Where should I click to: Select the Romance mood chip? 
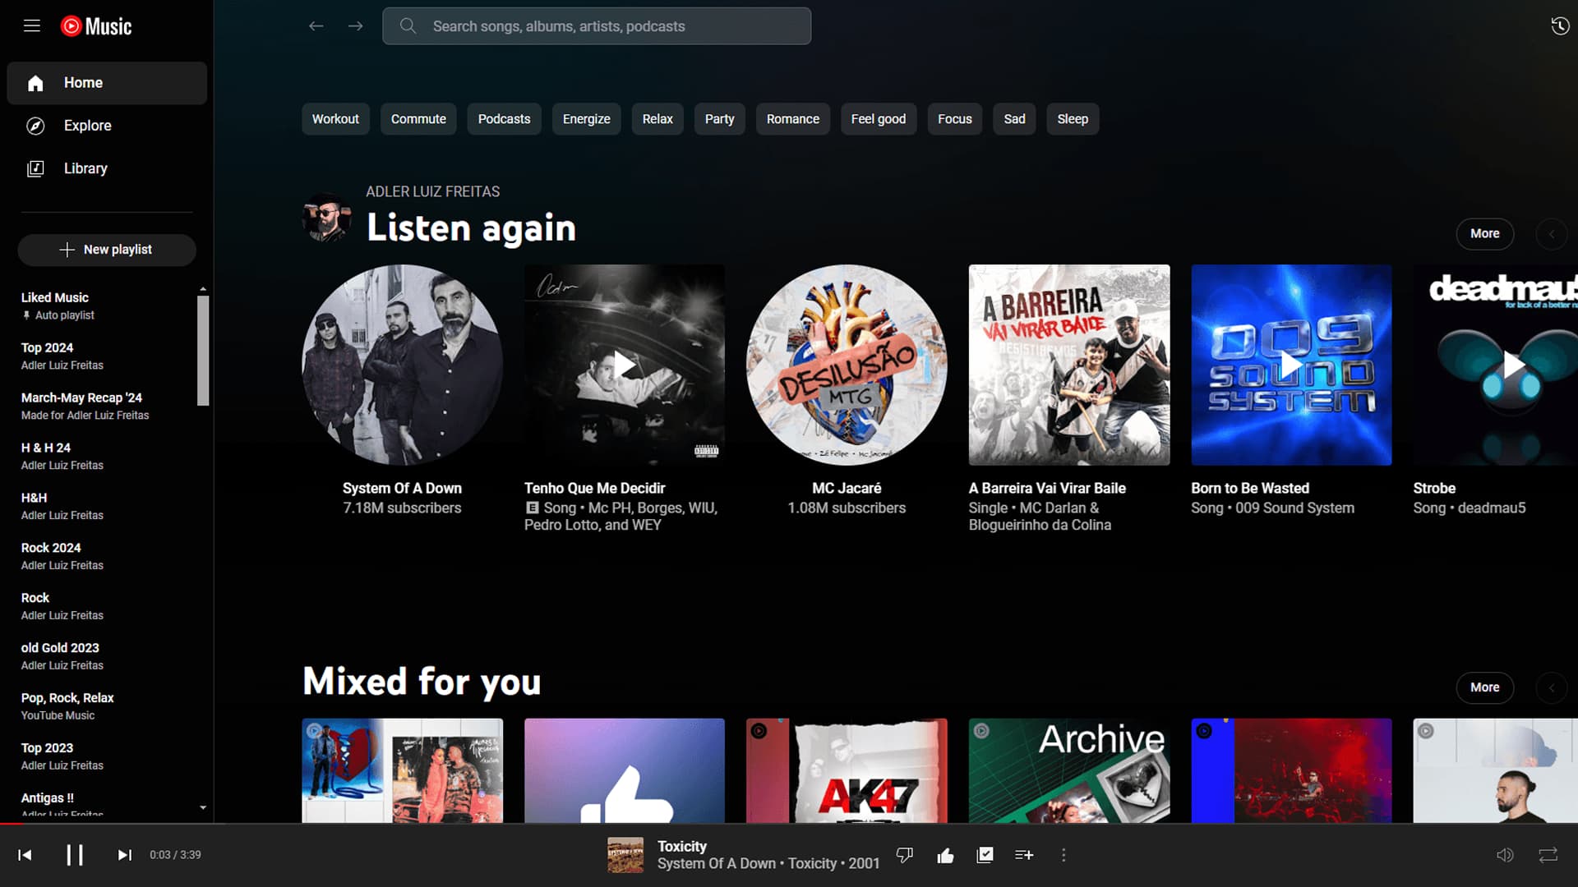(793, 119)
